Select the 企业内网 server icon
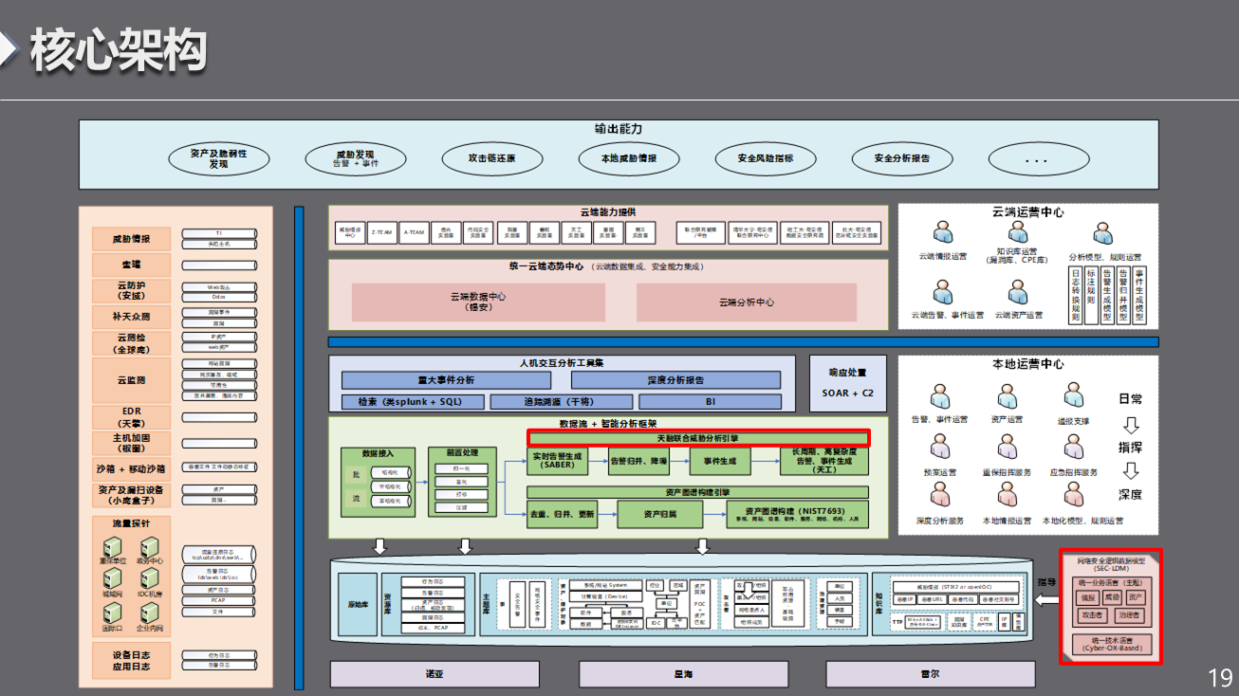 click(x=148, y=613)
